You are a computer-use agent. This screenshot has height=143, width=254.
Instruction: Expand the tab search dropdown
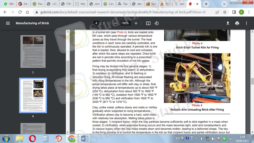click(x=224, y=4)
